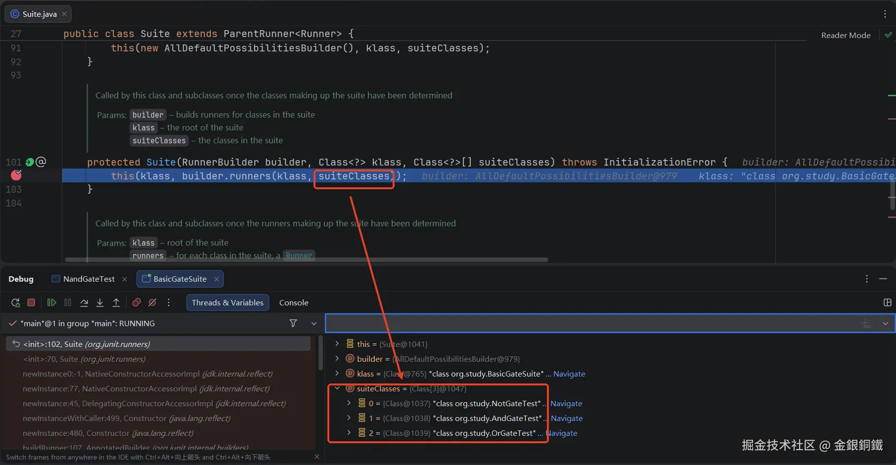Navigate to OrGateTest class
896x465 pixels.
[x=561, y=433]
